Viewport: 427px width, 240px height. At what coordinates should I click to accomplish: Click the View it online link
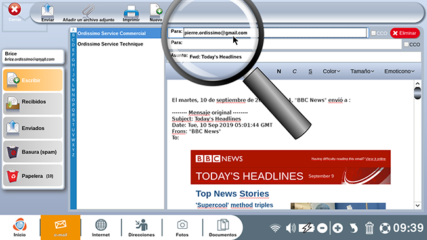pos(376,158)
